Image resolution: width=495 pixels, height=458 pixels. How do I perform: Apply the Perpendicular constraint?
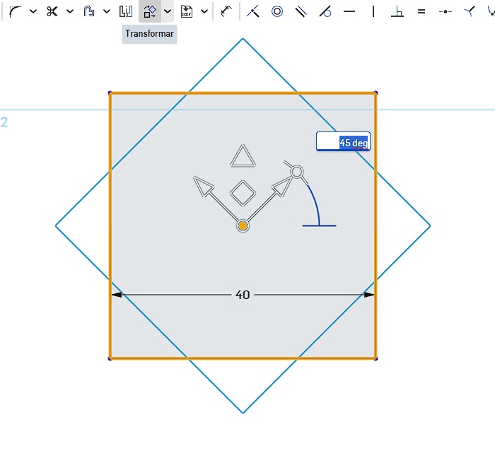tap(397, 11)
